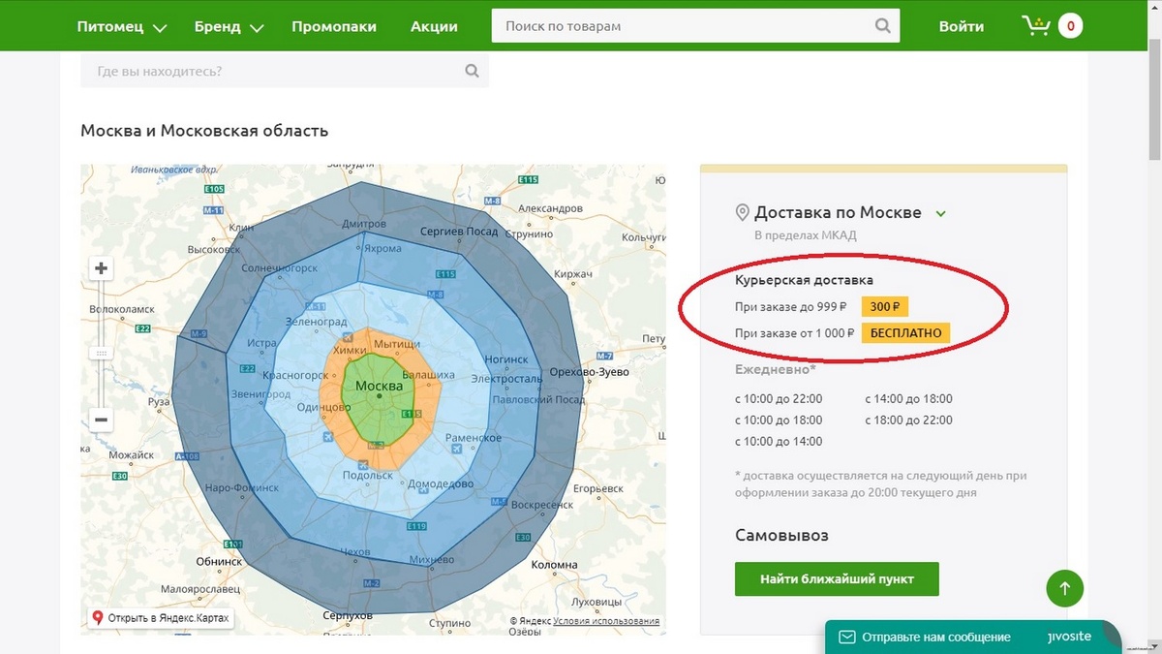The height and width of the screenshot is (654, 1162).
Task: Open map via Открыть в Яндекс.Картах
Action: (161, 618)
